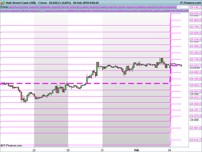Select price level label 24.663,7

[x=195, y=85]
